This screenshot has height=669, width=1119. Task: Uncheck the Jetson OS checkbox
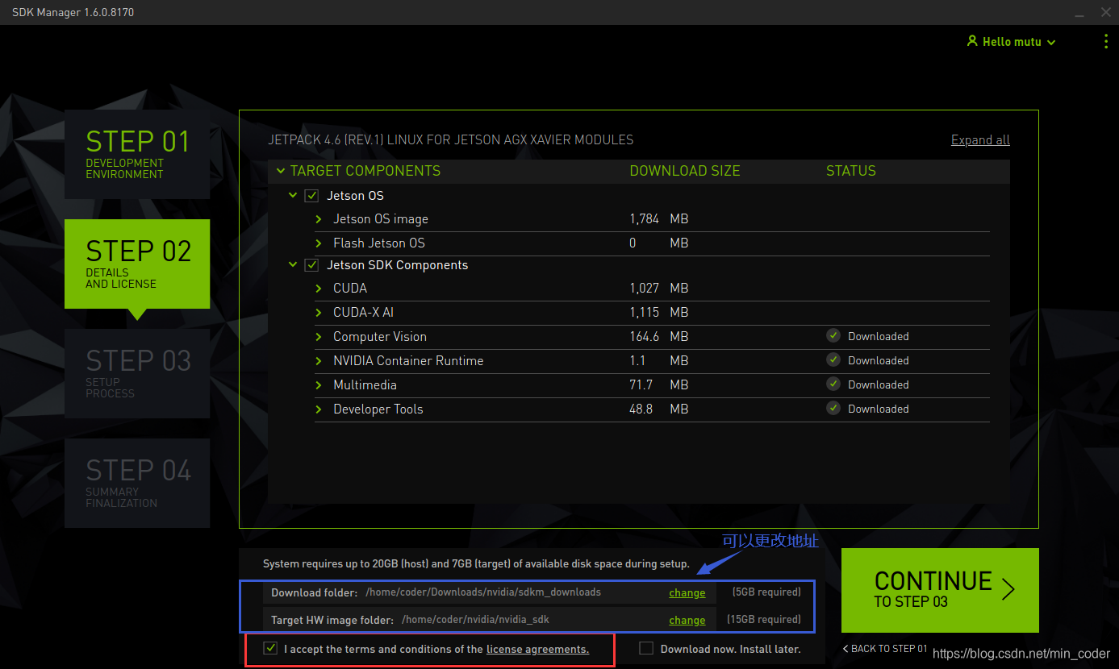(311, 196)
